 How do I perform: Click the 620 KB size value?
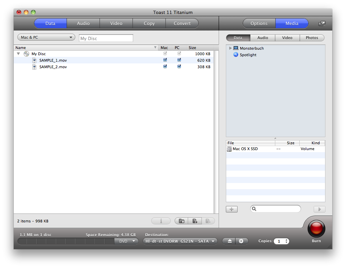pos(204,60)
